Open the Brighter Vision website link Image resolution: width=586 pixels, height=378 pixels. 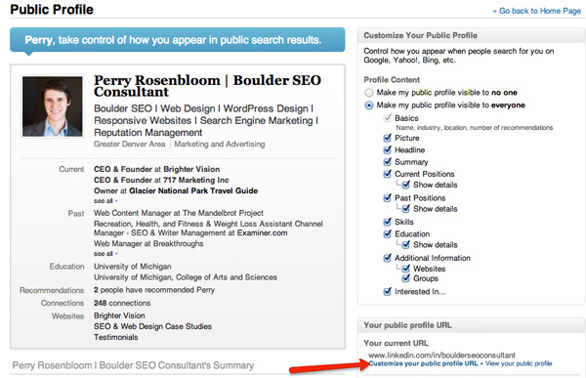[119, 315]
